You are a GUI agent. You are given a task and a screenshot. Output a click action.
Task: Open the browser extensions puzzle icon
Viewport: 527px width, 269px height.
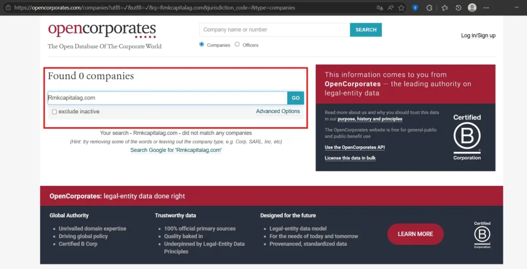pyautogui.click(x=429, y=7)
